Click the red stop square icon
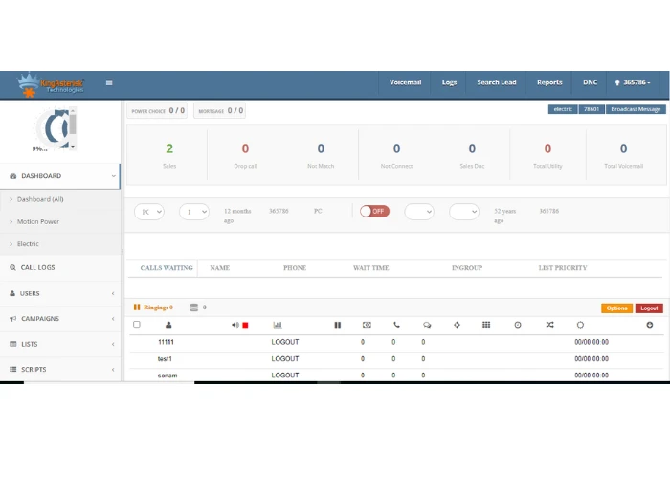670x479 pixels. pyautogui.click(x=245, y=326)
